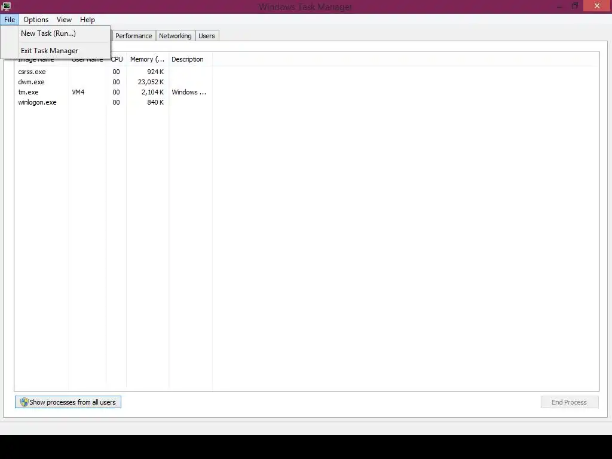Switch to the Performance tab
The image size is (612, 459).
[x=133, y=36]
